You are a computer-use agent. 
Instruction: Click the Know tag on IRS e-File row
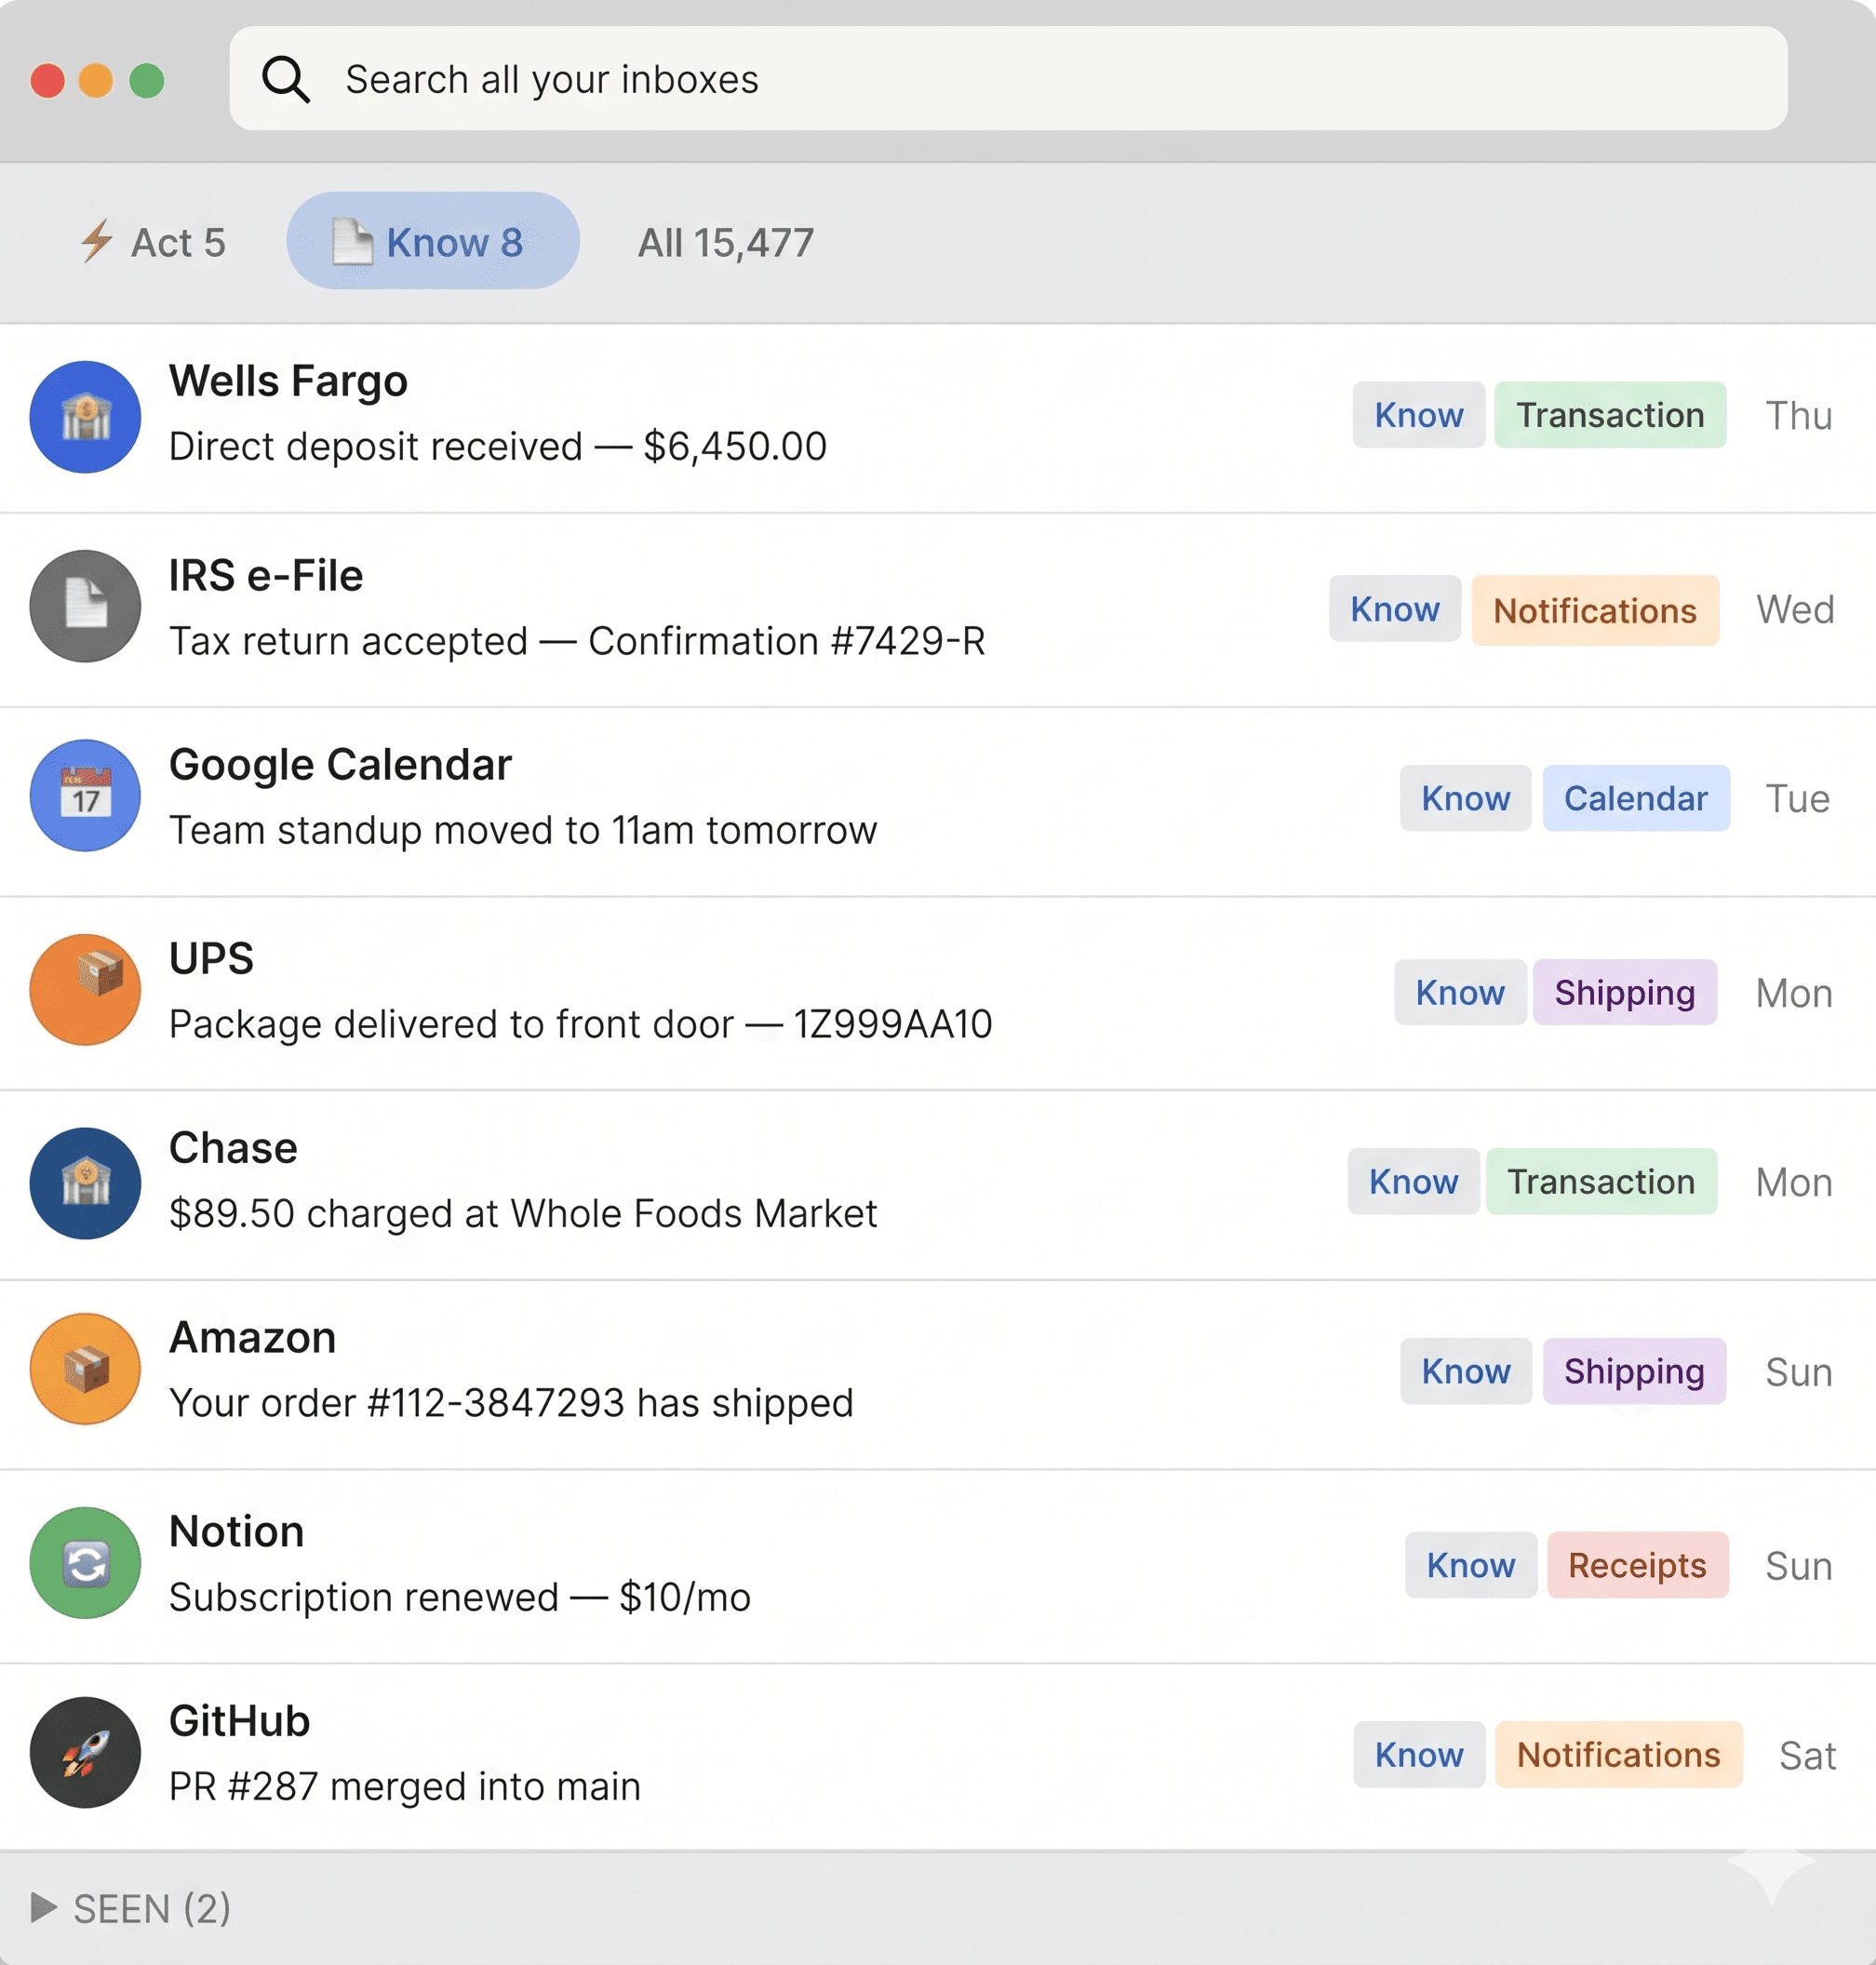click(x=1394, y=609)
